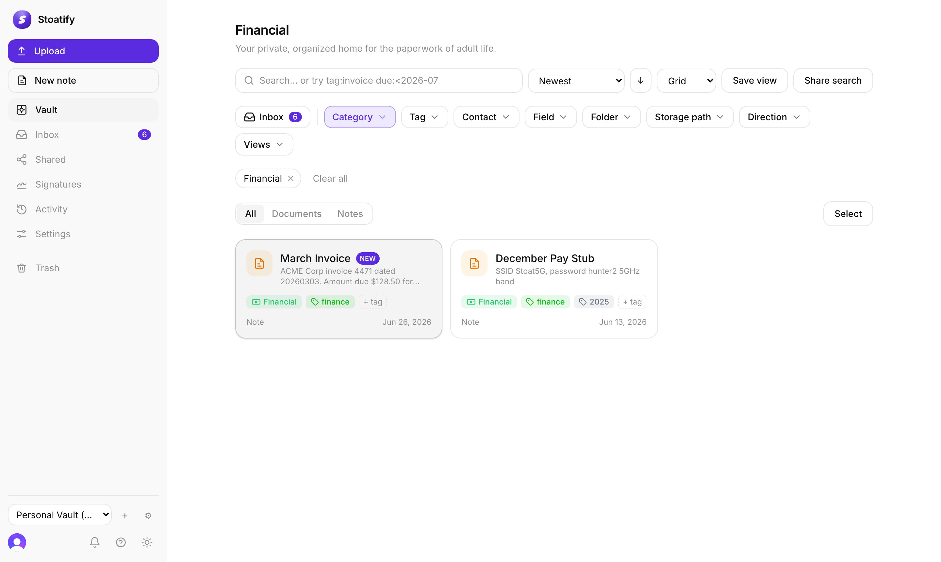Click the SSID Stoat5G description text
The image size is (941, 562).
tap(567, 276)
